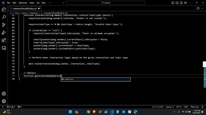The height and width of the screenshot is (115, 206).
Task: Show hidden system tray icons
Action: [x=174, y=112]
